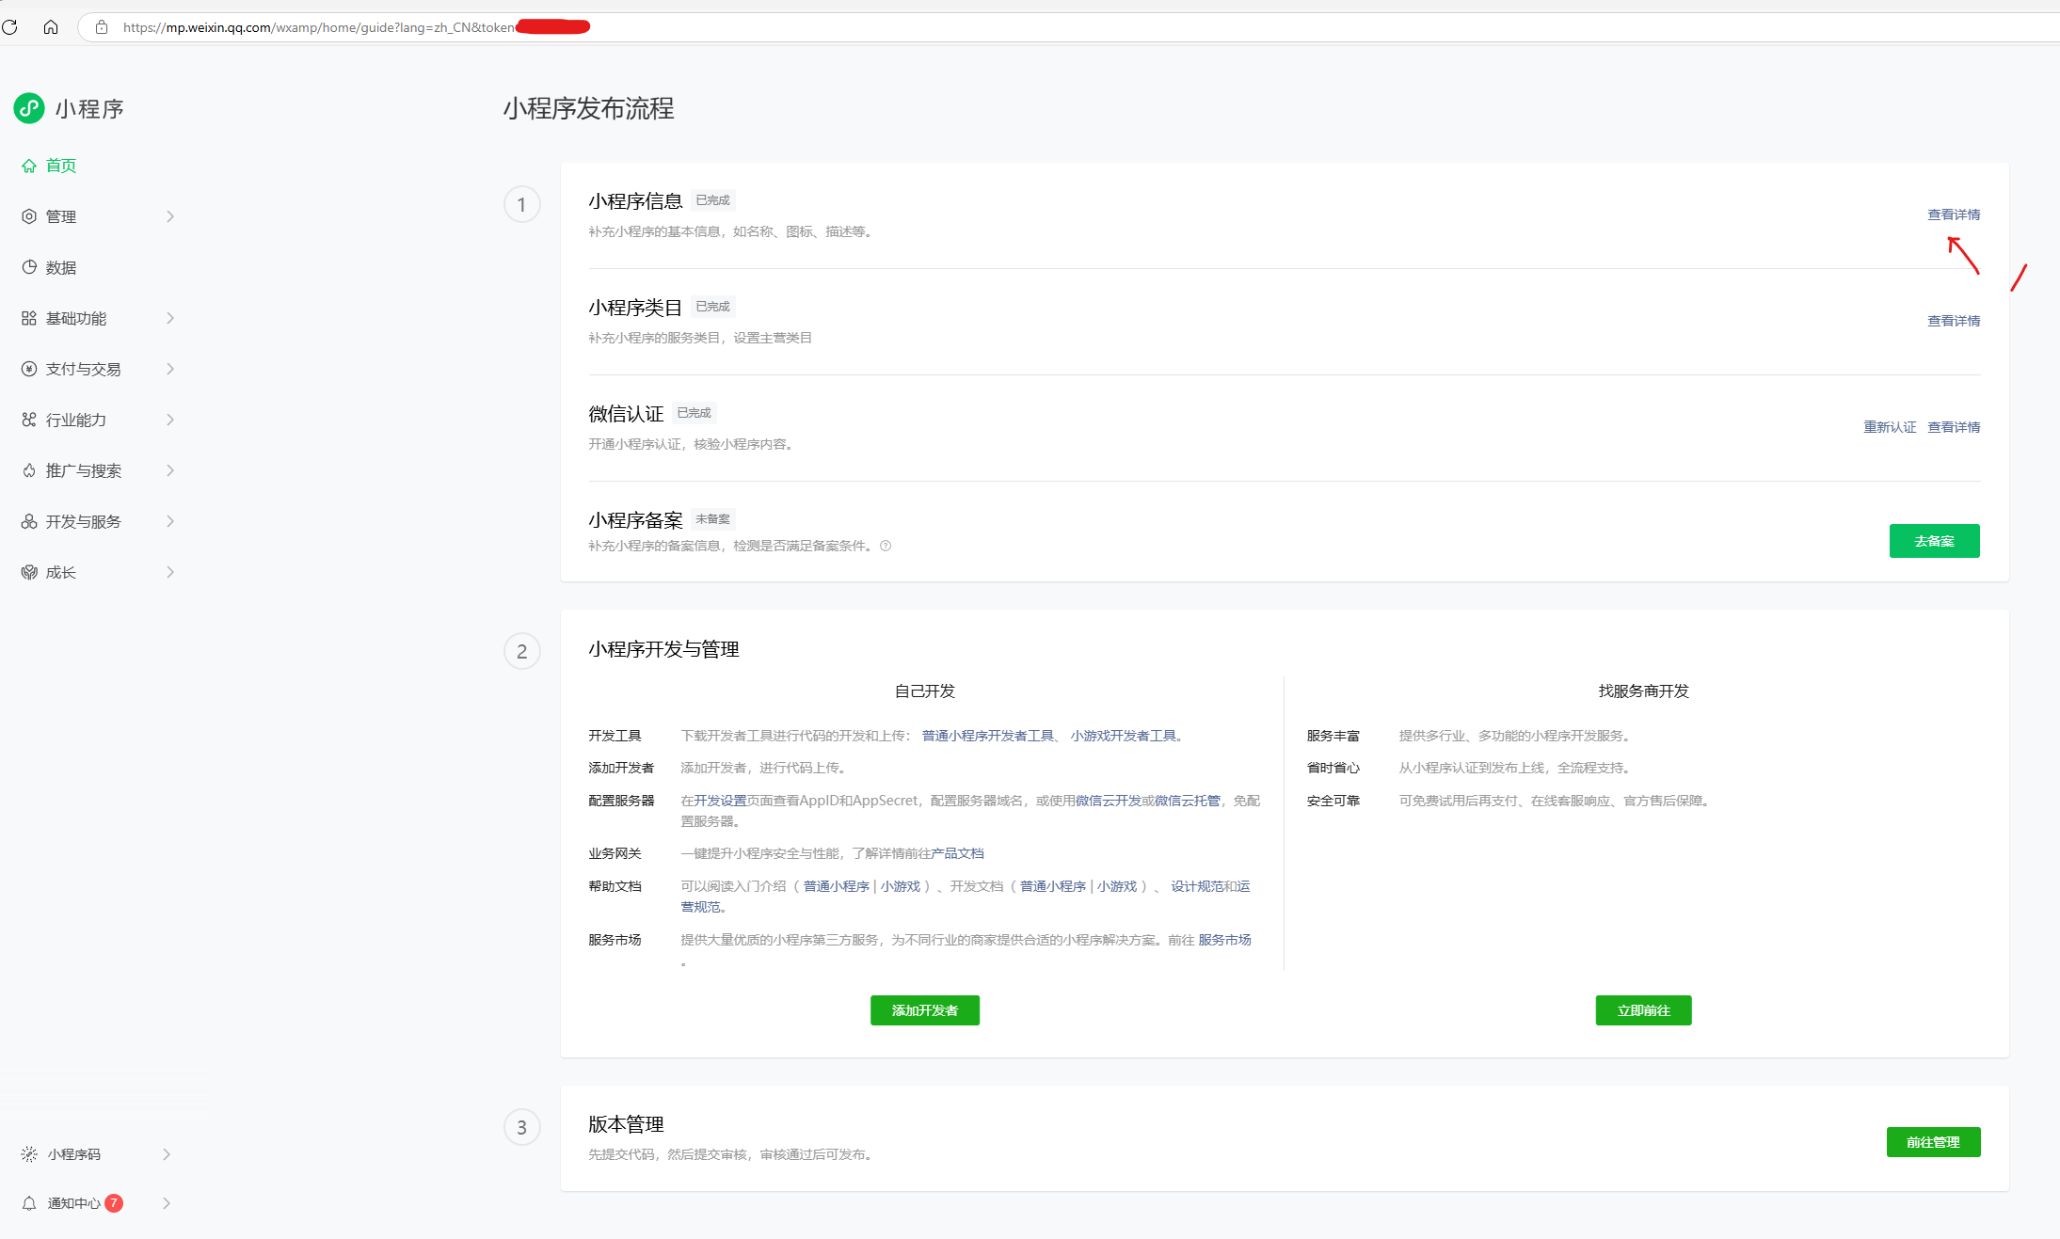Click the 小程序码 QR icon
Viewport: 2060px width, 1239px height.
pyautogui.click(x=29, y=1154)
